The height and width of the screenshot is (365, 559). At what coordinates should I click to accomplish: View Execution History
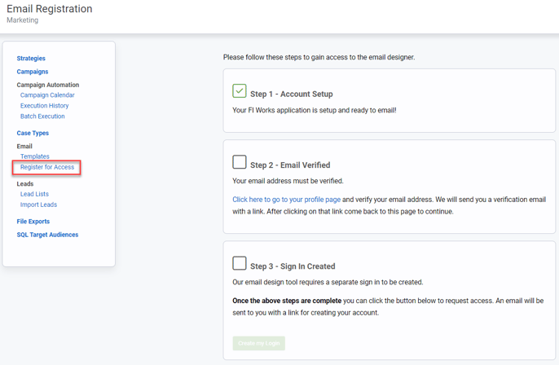(x=45, y=106)
